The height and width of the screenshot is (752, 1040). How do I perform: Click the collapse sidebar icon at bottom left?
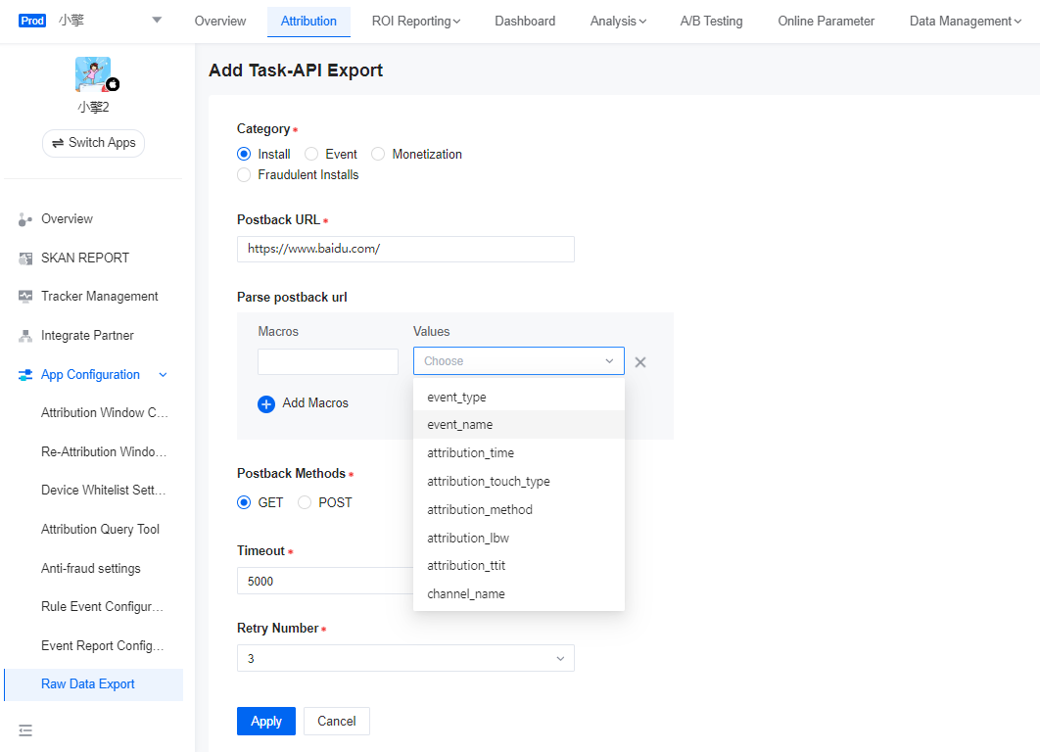pos(25,730)
